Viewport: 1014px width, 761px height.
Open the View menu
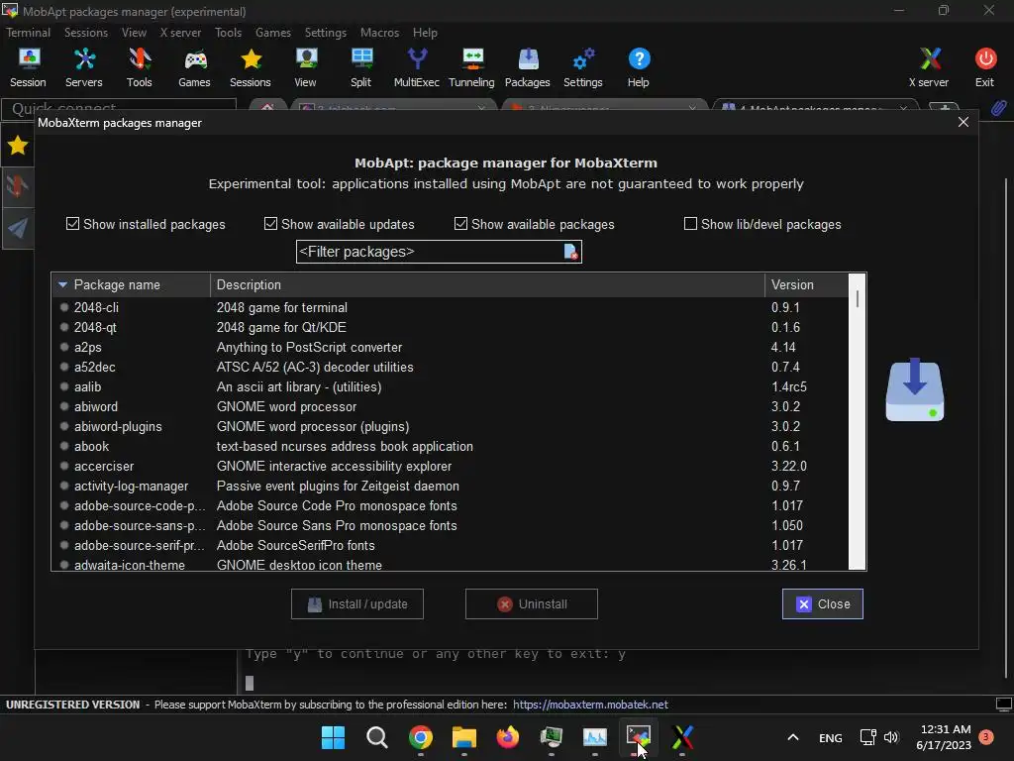pyautogui.click(x=134, y=33)
